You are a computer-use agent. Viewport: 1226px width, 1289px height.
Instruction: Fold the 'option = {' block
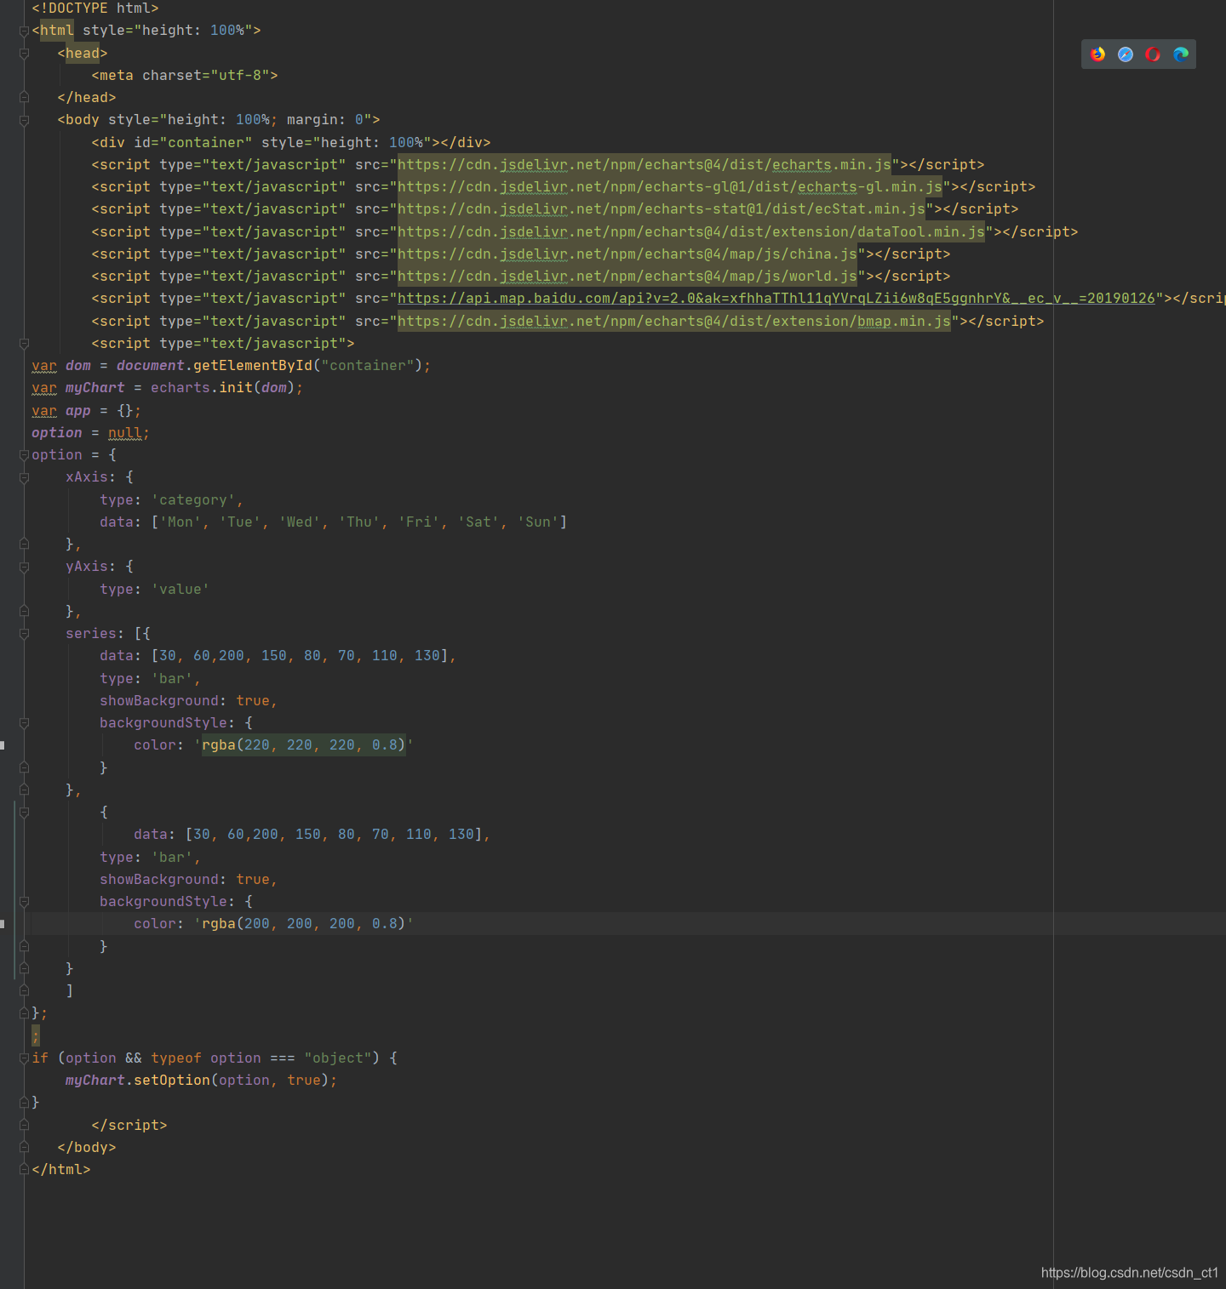24,455
